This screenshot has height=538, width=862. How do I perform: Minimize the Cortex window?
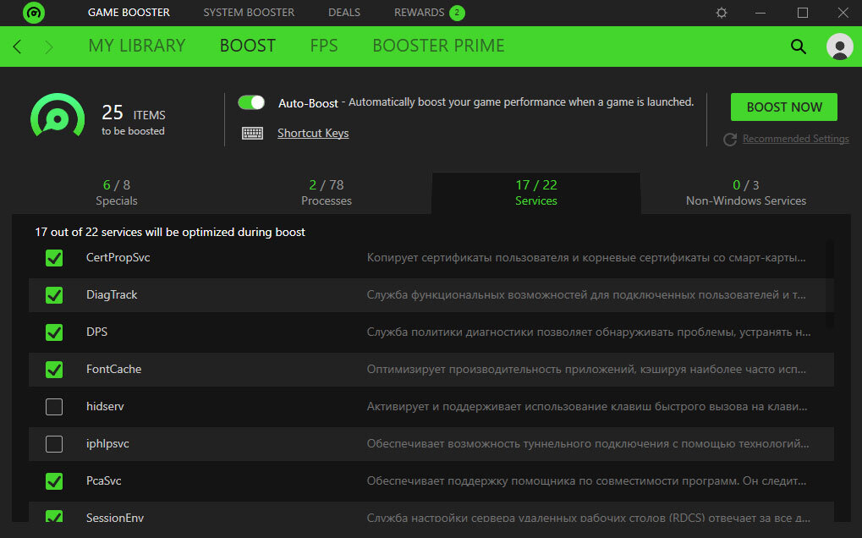(x=760, y=13)
